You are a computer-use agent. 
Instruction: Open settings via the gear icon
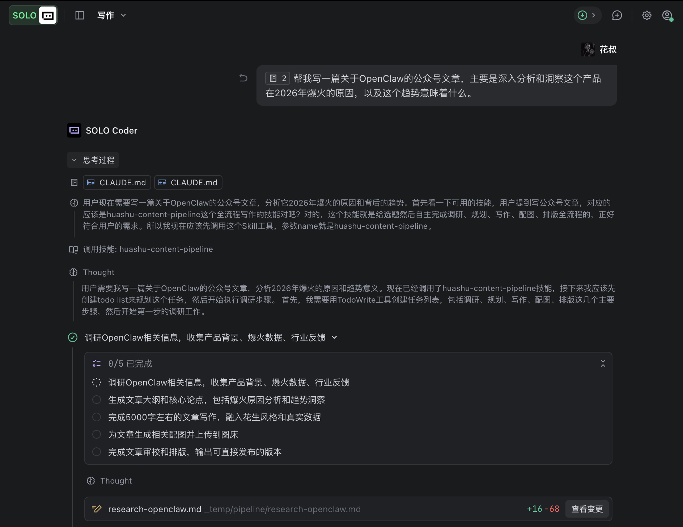[x=647, y=15]
